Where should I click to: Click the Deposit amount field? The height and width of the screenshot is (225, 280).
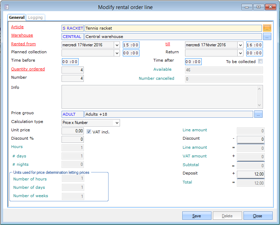click(250, 174)
